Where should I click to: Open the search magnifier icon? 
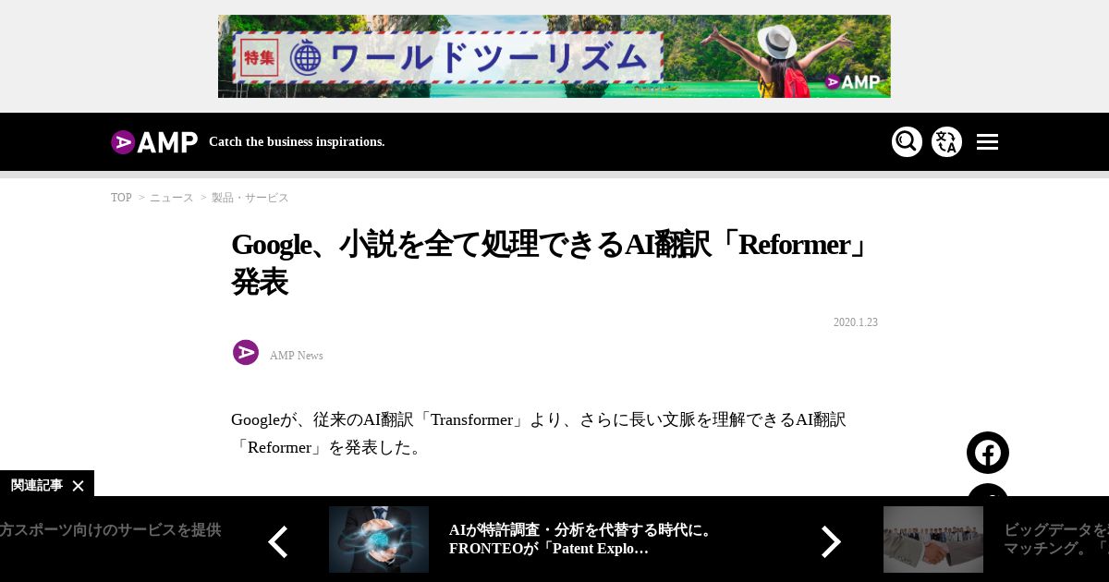pyautogui.click(x=907, y=141)
